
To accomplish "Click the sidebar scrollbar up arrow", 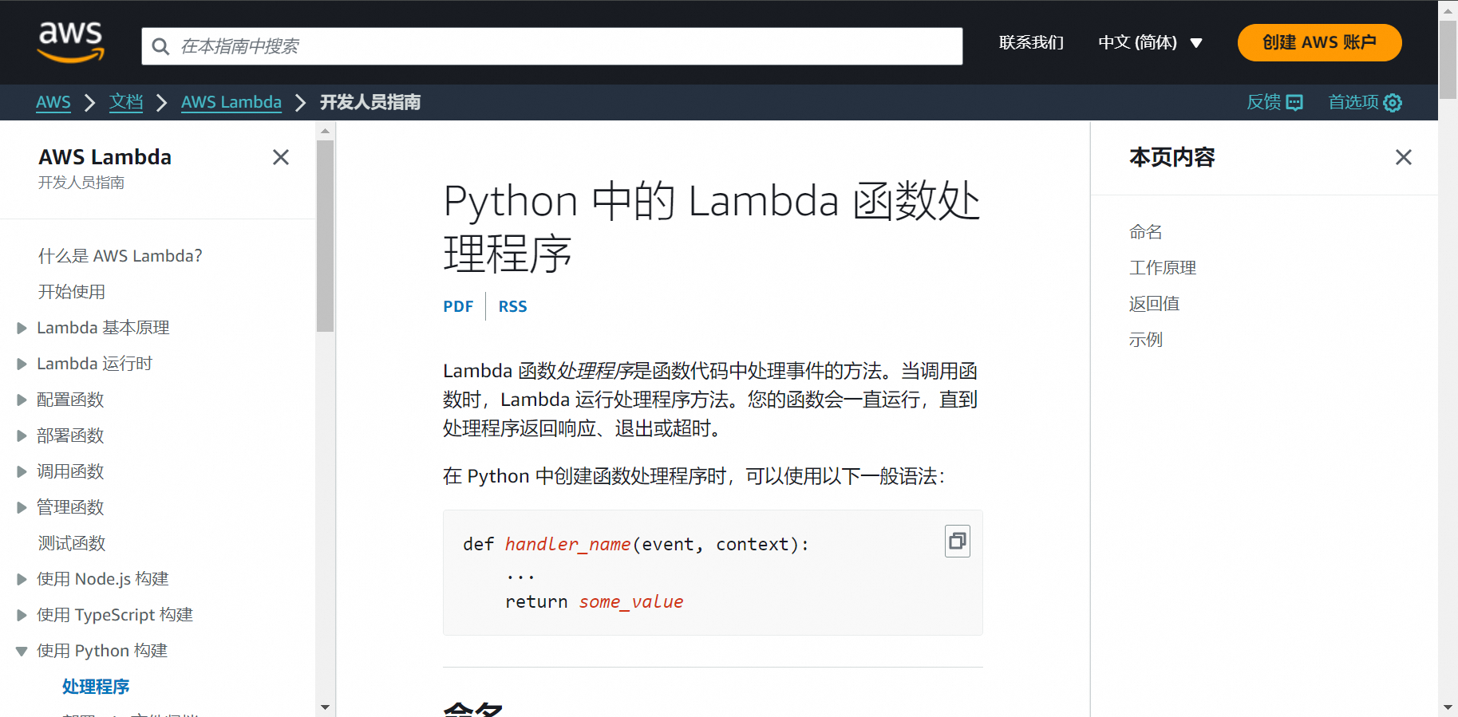I will click(x=325, y=131).
